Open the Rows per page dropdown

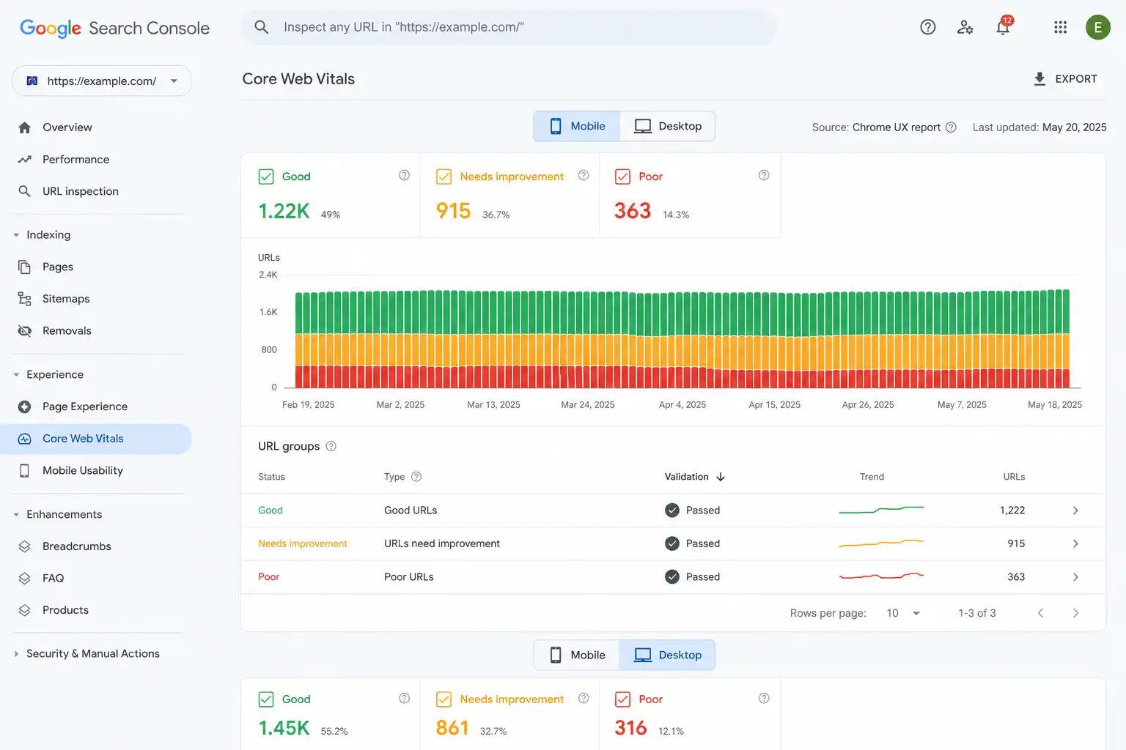click(x=903, y=613)
